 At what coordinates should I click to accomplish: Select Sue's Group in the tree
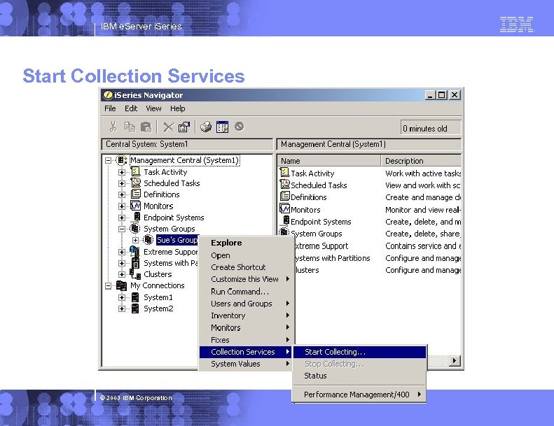(x=177, y=240)
